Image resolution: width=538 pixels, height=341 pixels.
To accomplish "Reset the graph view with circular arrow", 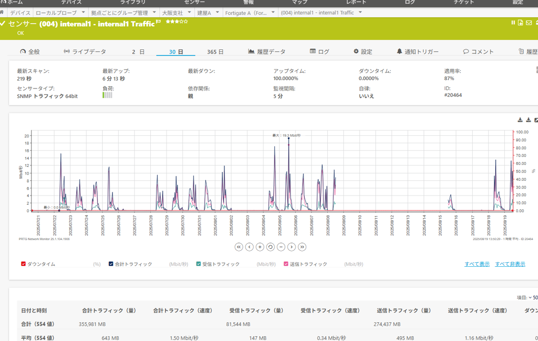I will point(270,247).
